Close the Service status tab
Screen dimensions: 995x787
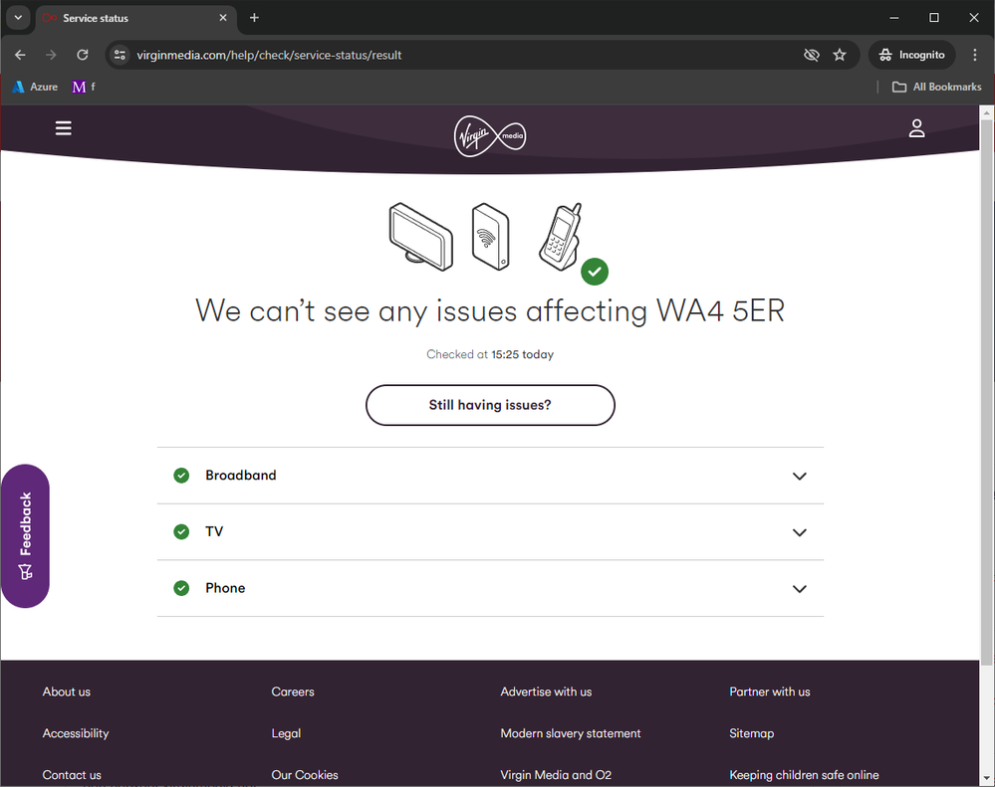(223, 18)
